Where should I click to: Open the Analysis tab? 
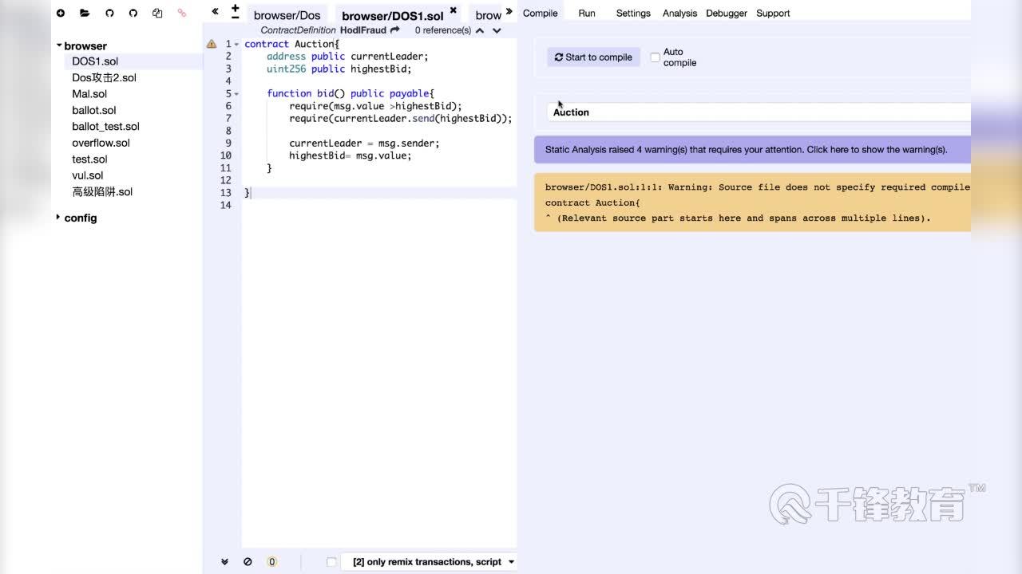click(x=679, y=13)
